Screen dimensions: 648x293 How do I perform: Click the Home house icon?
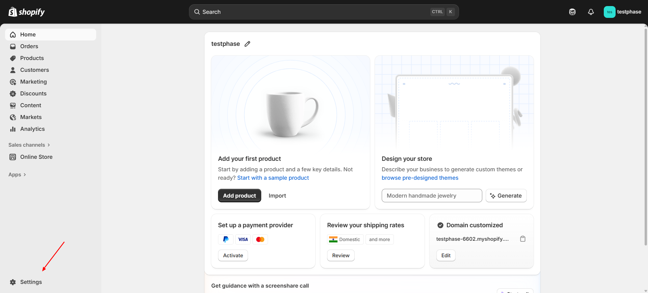tap(13, 35)
